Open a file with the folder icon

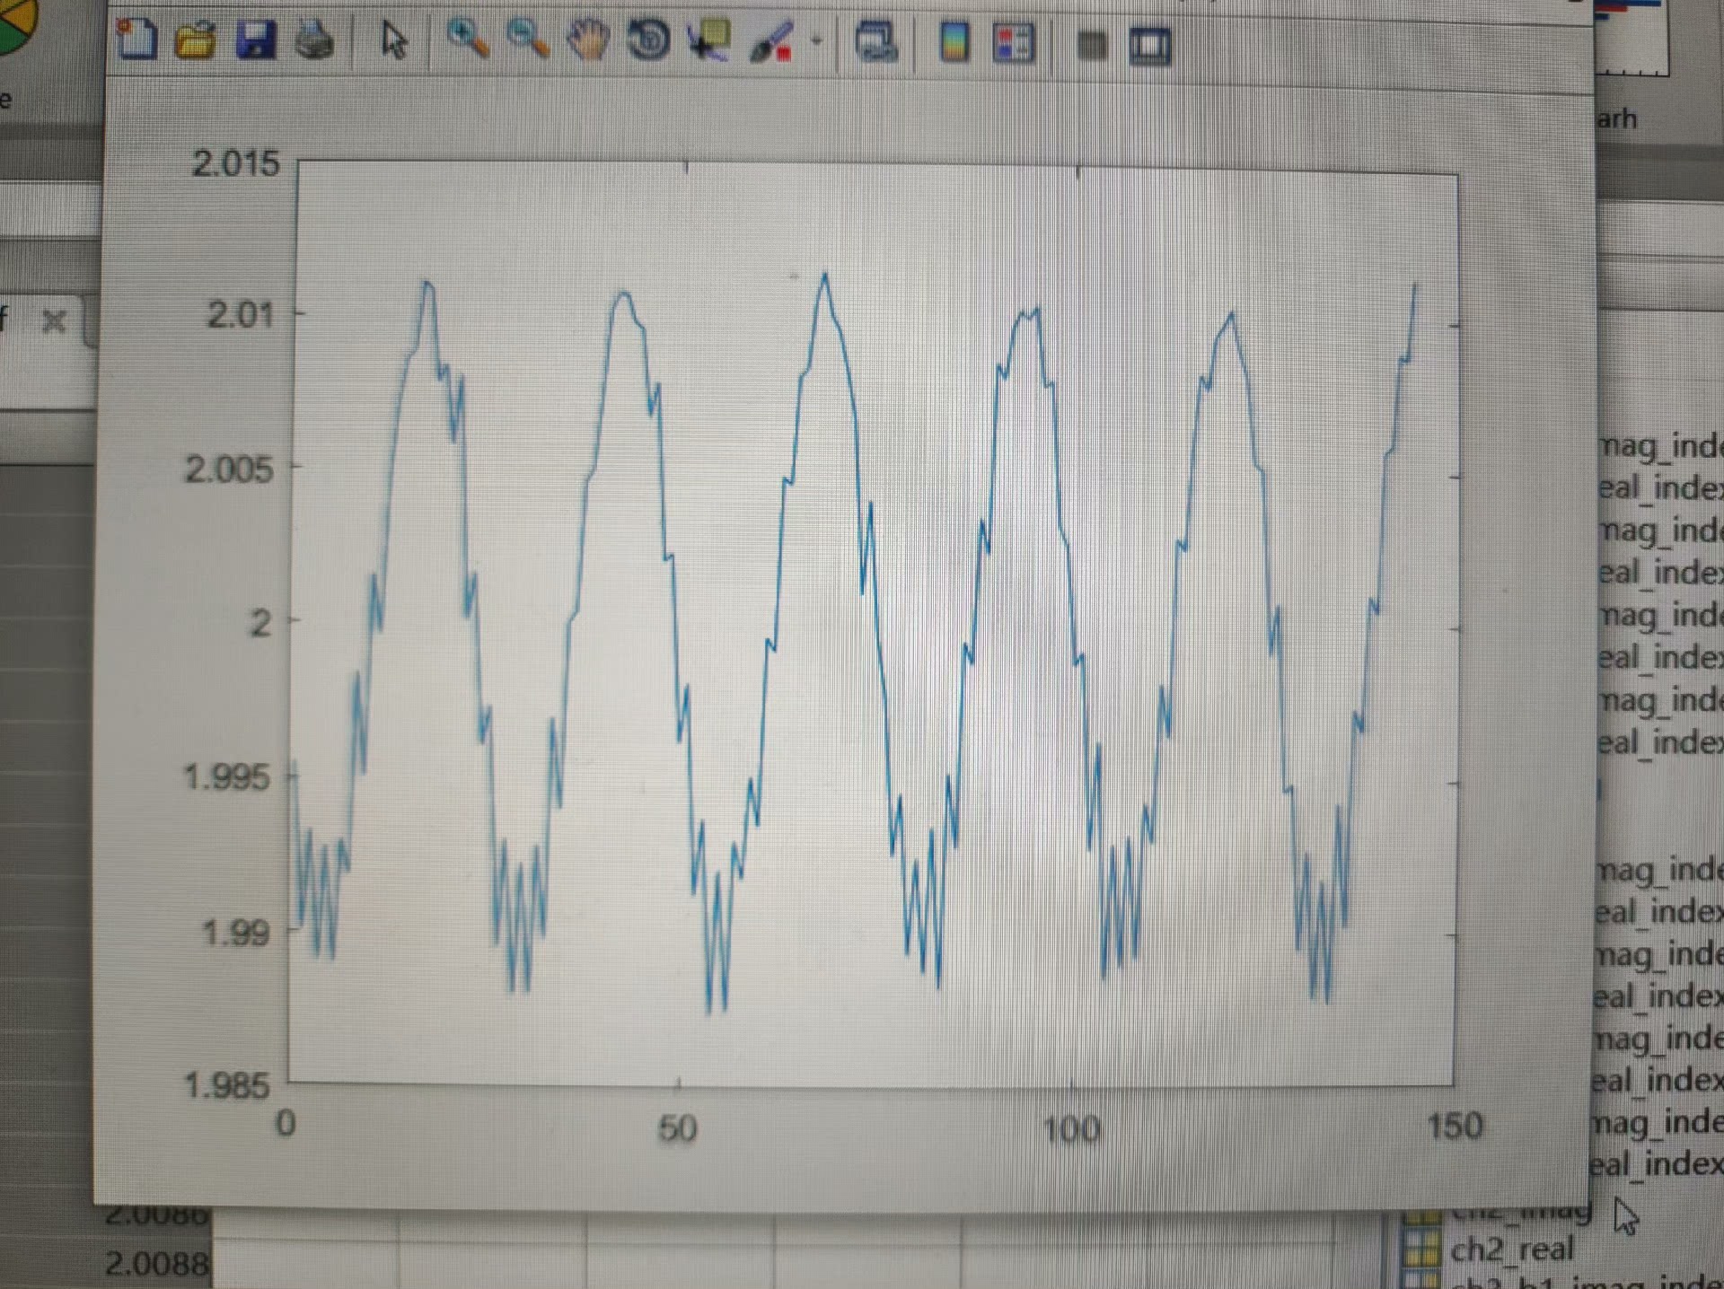click(195, 40)
